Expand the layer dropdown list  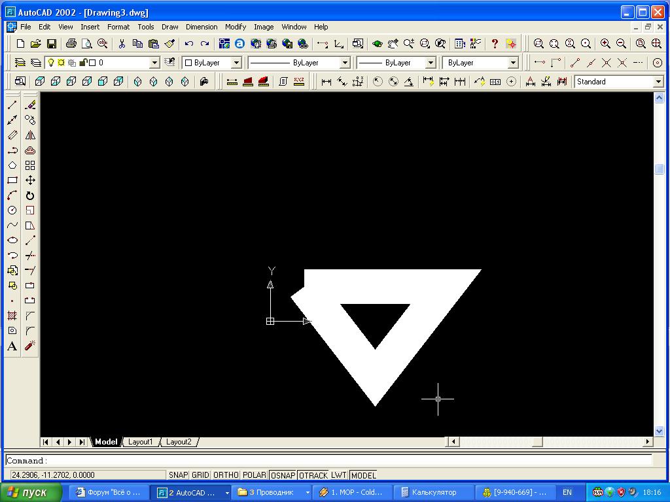pyautogui.click(x=154, y=63)
